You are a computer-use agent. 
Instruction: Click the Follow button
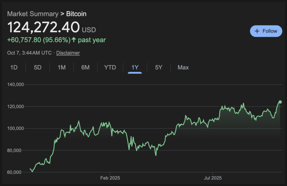pos(266,31)
